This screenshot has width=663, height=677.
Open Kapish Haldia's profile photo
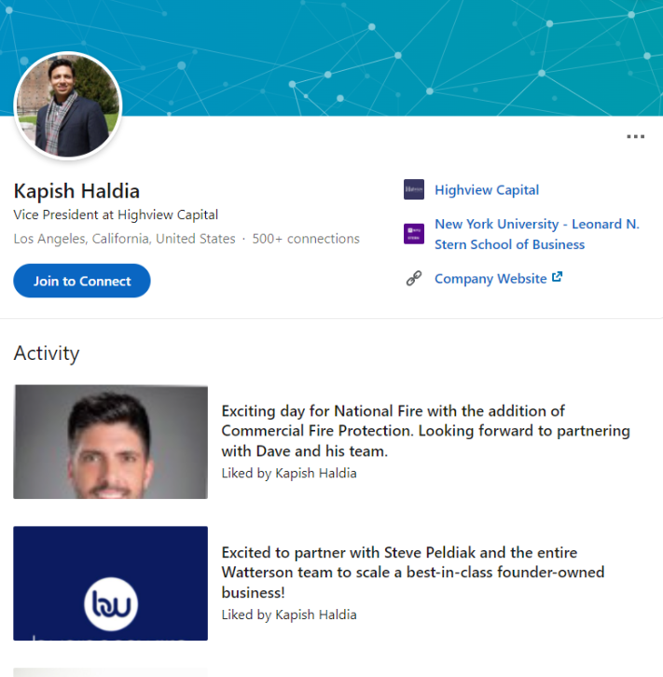click(68, 105)
